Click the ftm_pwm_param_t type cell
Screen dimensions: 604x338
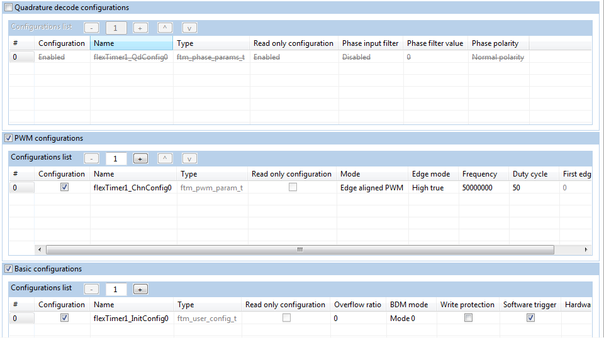pos(212,188)
